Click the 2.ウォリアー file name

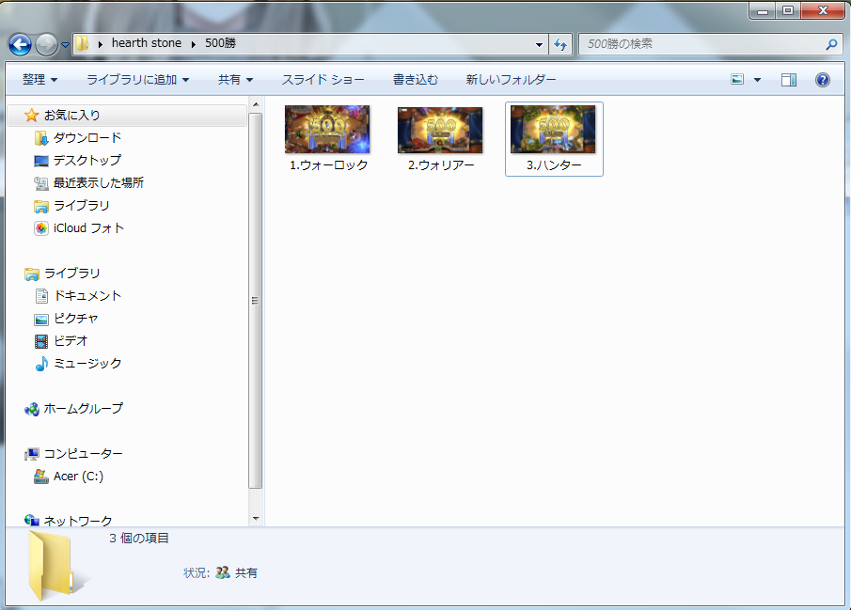(441, 165)
